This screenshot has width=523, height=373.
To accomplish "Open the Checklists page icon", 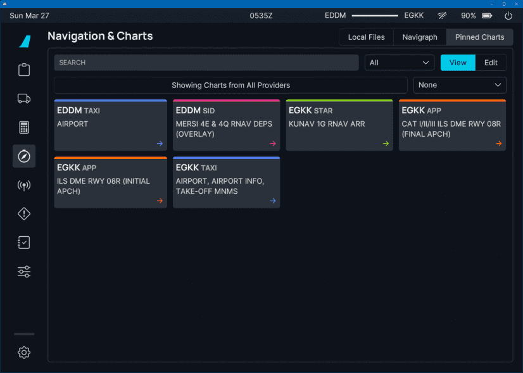I will point(24,243).
